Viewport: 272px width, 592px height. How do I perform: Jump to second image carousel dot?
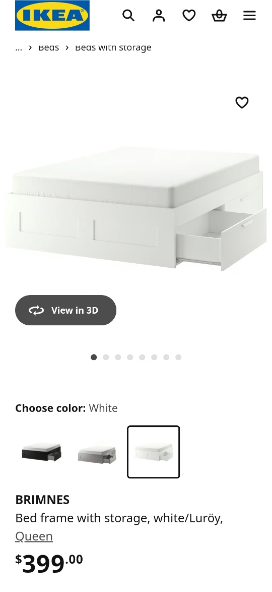[x=106, y=357]
